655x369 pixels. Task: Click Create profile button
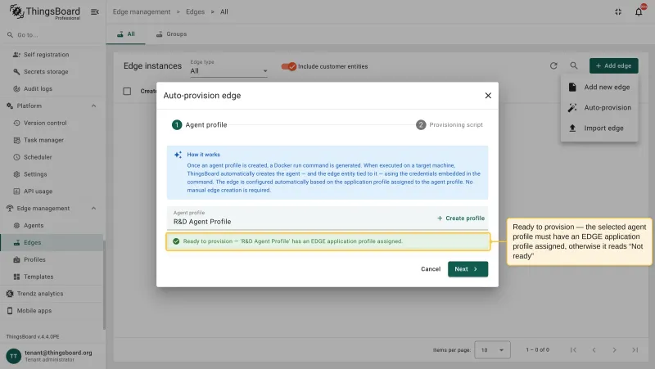pyautogui.click(x=461, y=218)
